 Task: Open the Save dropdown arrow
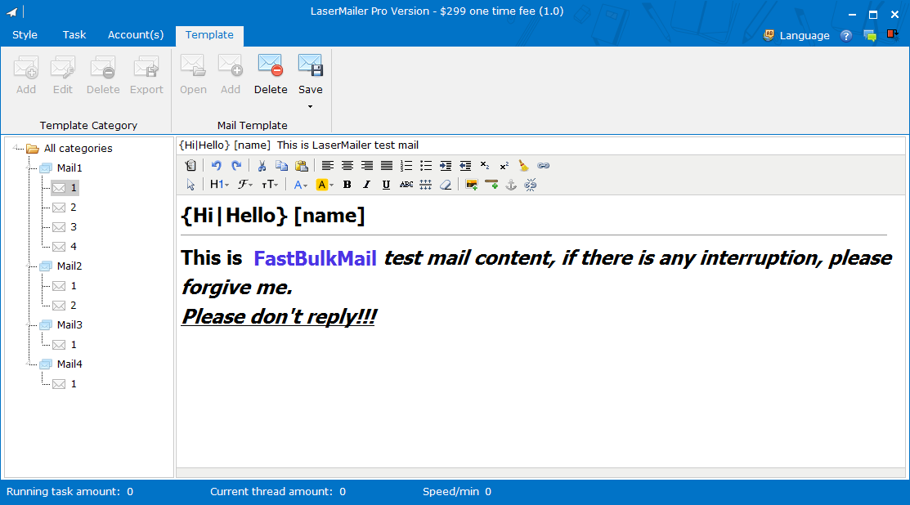311,107
